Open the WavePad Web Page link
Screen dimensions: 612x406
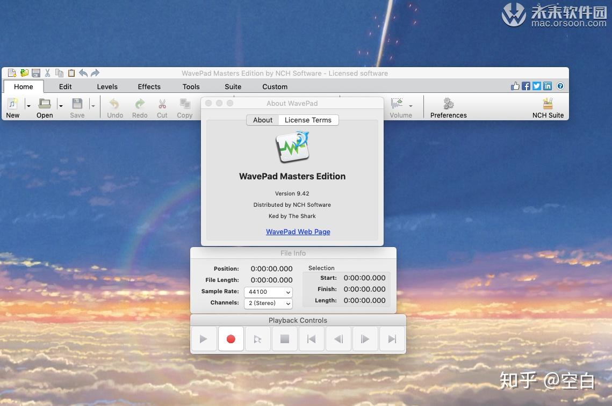point(298,231)
